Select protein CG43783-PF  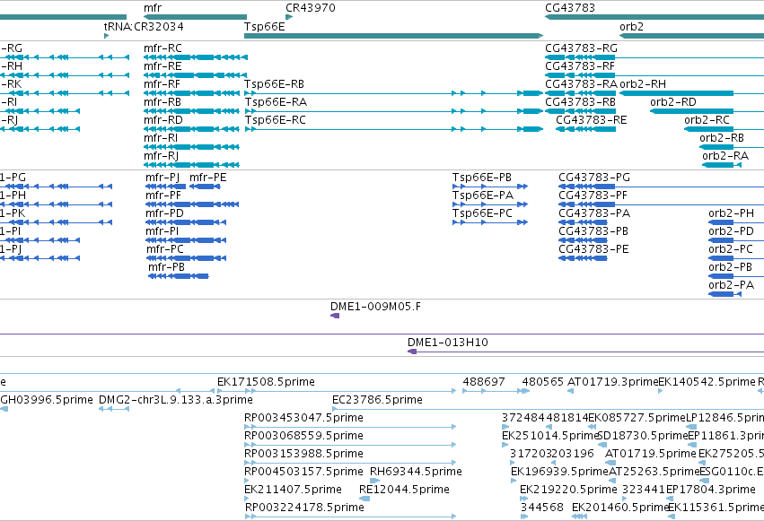point(661,204)
